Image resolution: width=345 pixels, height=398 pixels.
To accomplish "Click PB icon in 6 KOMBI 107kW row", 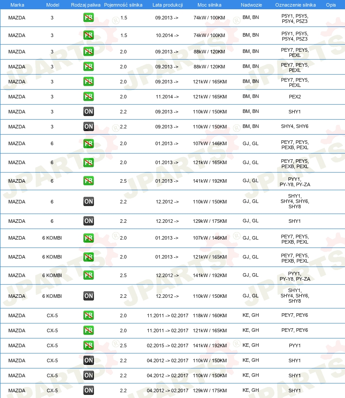I will click(x=89, y=238).
